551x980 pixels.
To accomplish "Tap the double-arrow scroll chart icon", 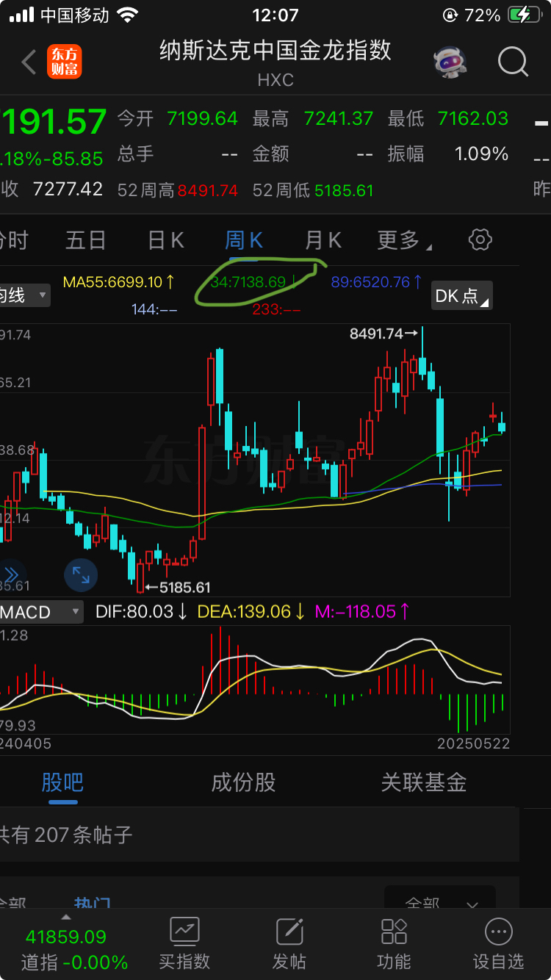I will 12,574.
